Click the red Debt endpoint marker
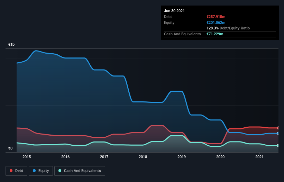The image size is (284, 182). pyautogui.click(x=278, y=128)
